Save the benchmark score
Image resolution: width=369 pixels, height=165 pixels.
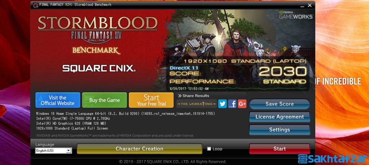[x=280, y=104]
